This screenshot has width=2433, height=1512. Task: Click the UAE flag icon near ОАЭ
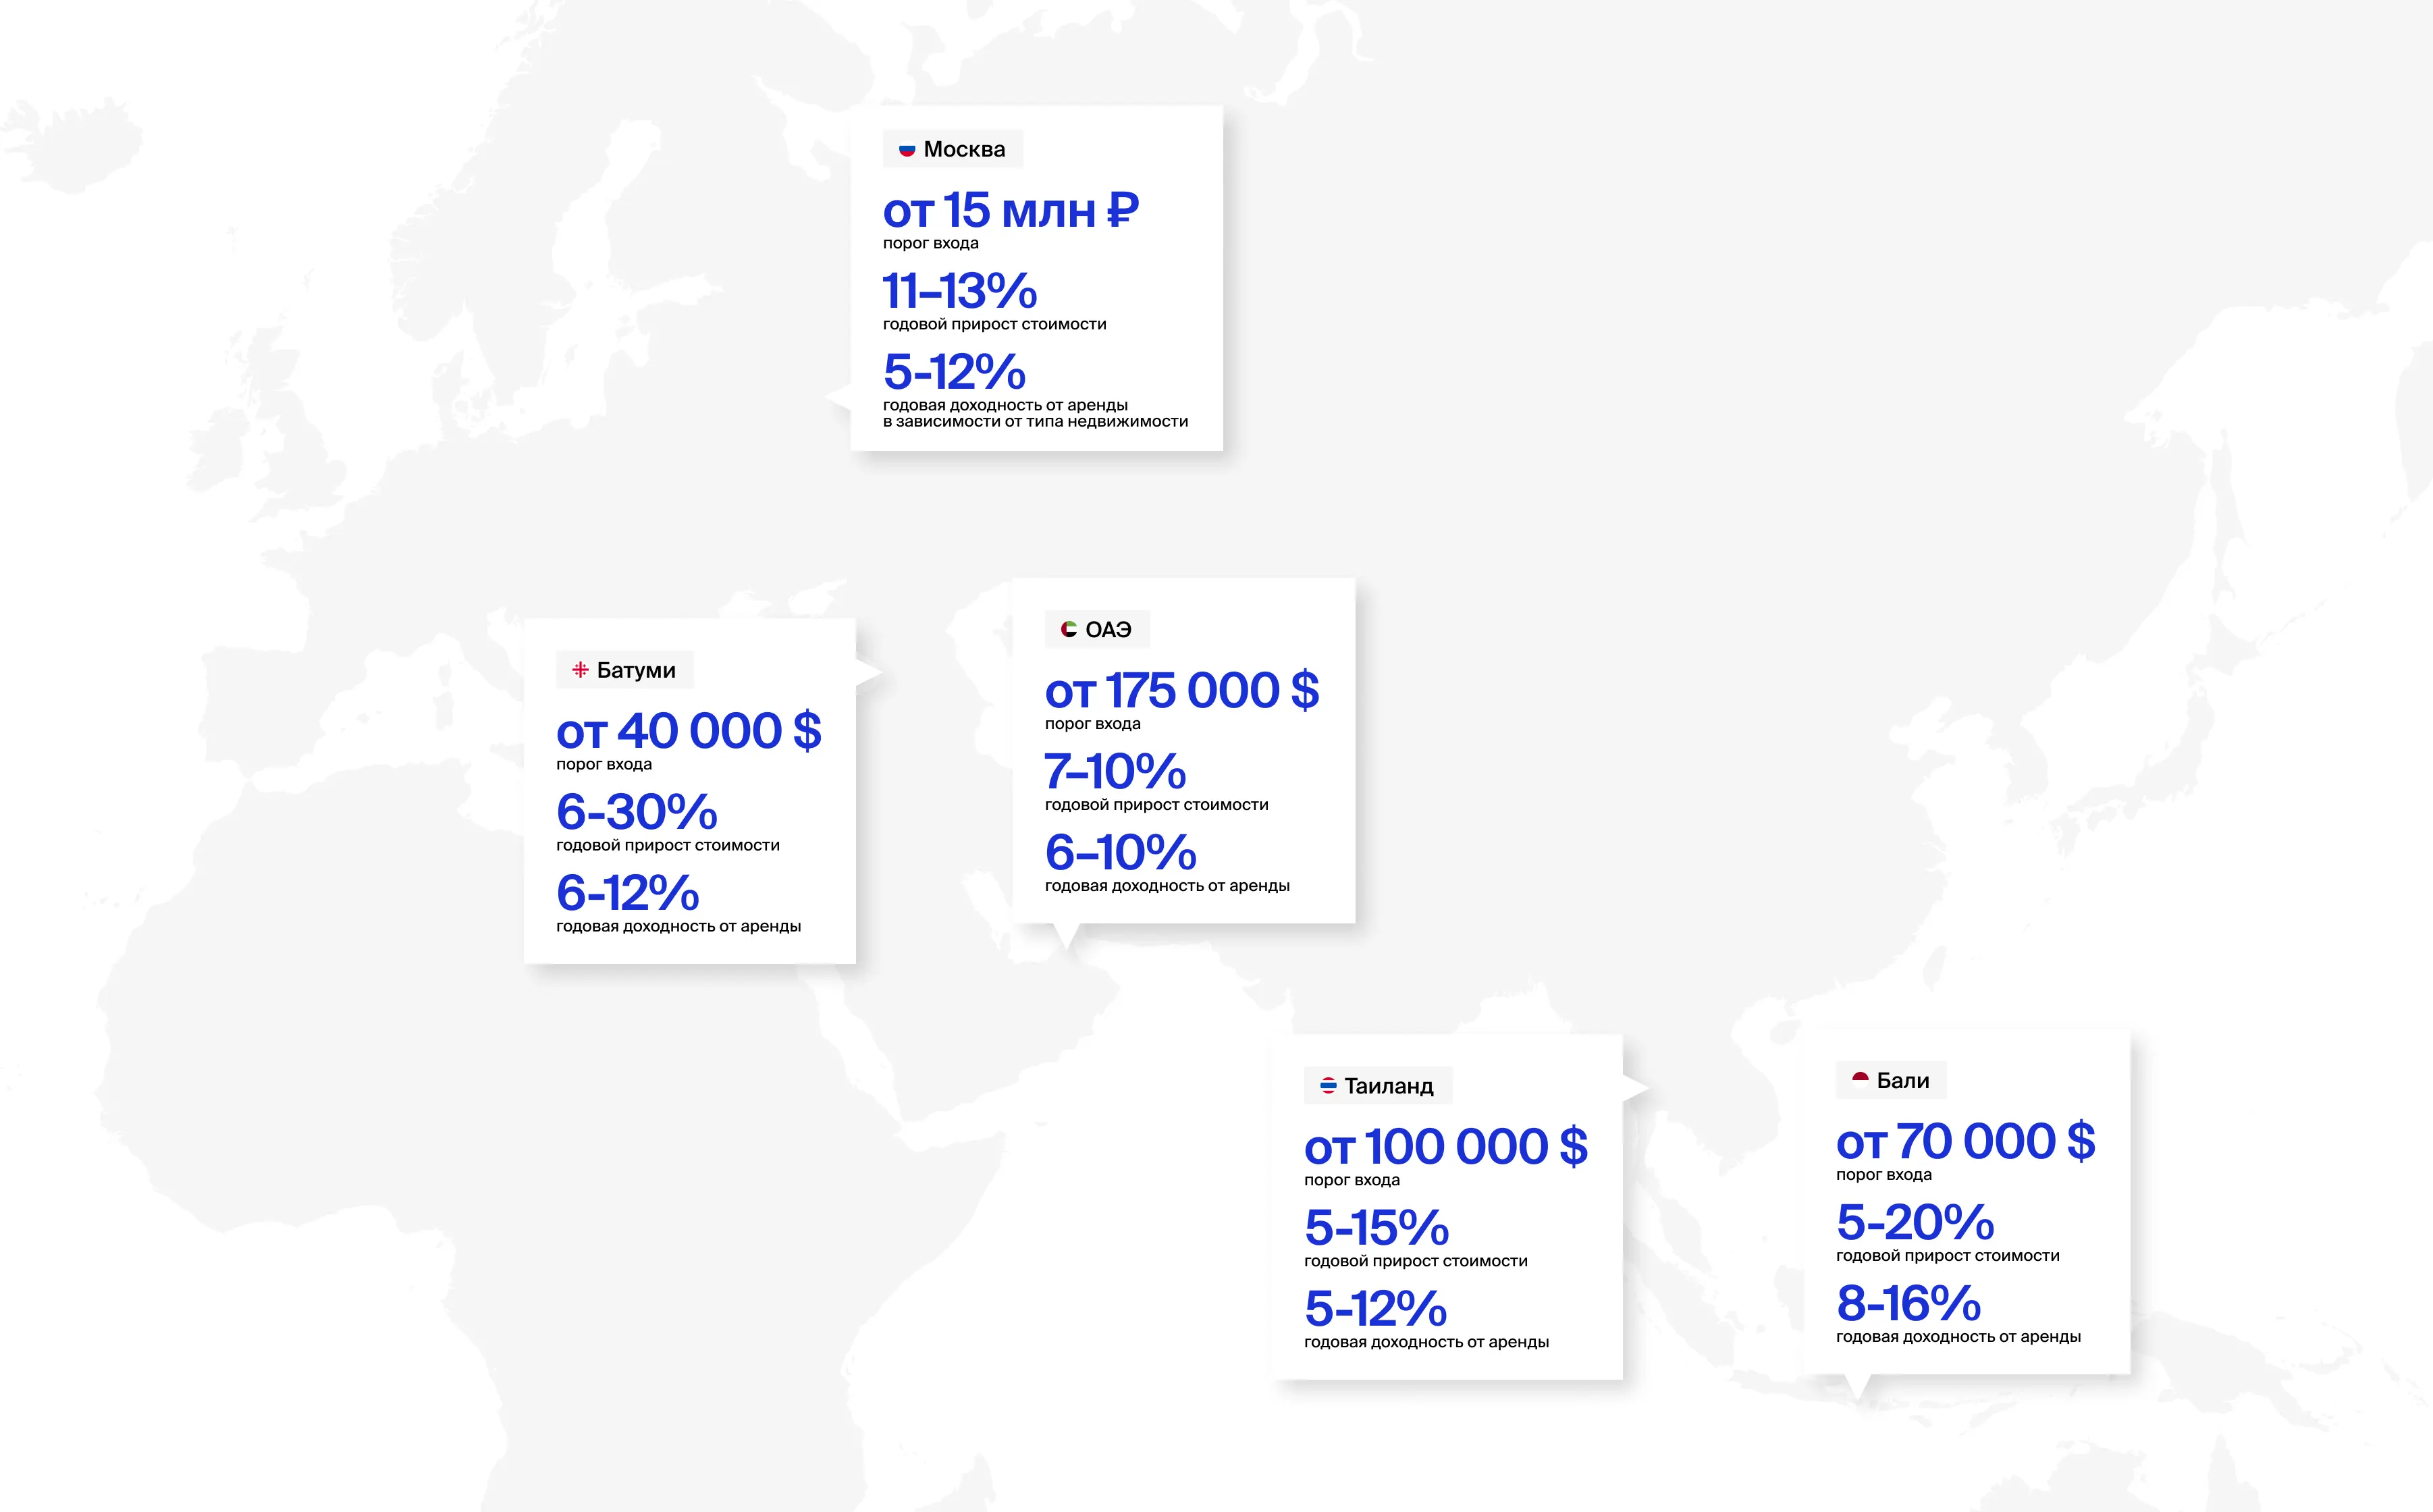pyautogui.click(x=1069, y=630)
